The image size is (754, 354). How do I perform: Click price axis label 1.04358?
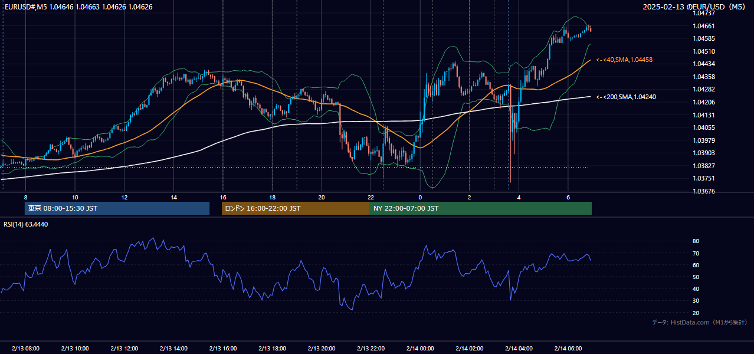click(x=703, y=77)
